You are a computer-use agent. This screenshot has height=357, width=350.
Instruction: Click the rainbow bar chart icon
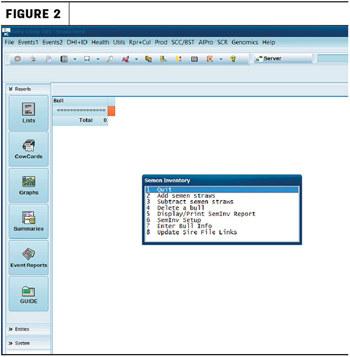[x=164, y=59]
